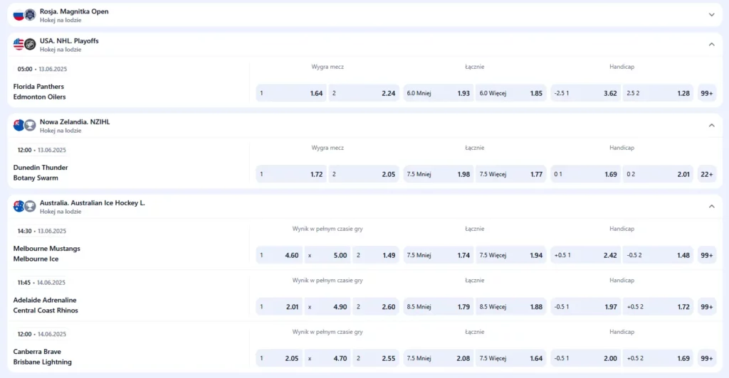The image size is (729, 378).
Task: Expand the Rosja Magnitka Open section
Action: (711, 15)
